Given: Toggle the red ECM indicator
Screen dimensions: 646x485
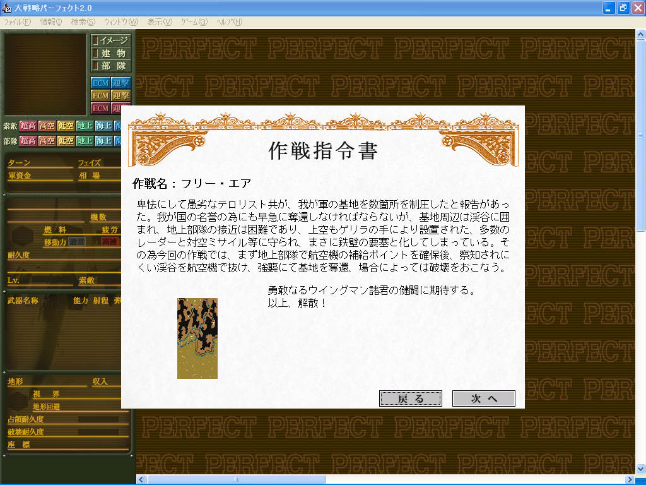Looking at the screenshot, I should tap(100, 109).
